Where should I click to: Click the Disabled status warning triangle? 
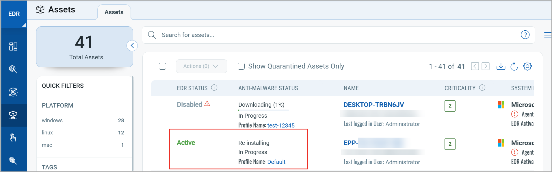[x=207, y=104]
